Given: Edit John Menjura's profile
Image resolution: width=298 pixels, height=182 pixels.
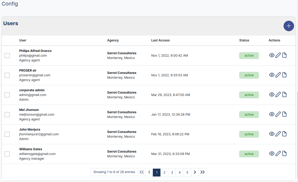Looking at the screenshot, I should pos(278,134).
